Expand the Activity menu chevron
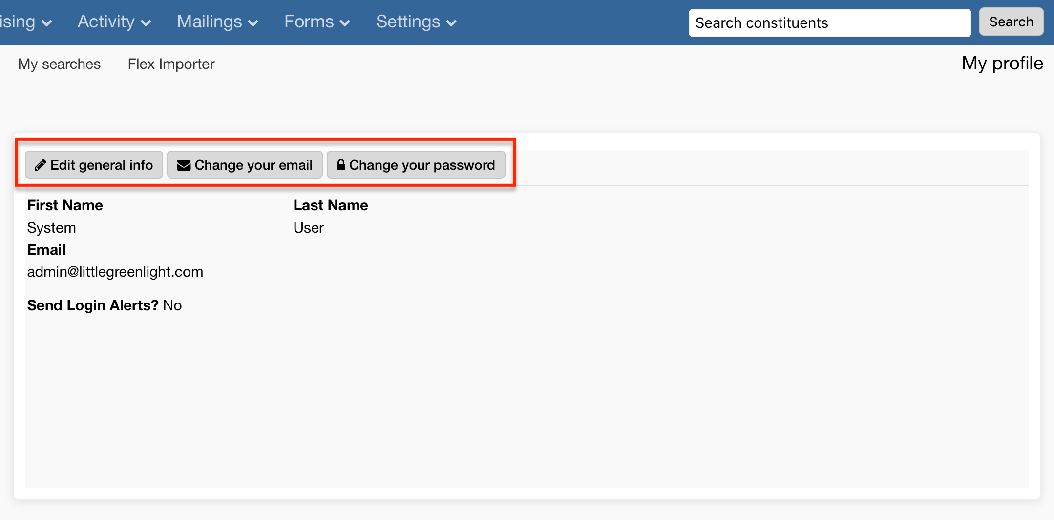 tap(146, 23)
